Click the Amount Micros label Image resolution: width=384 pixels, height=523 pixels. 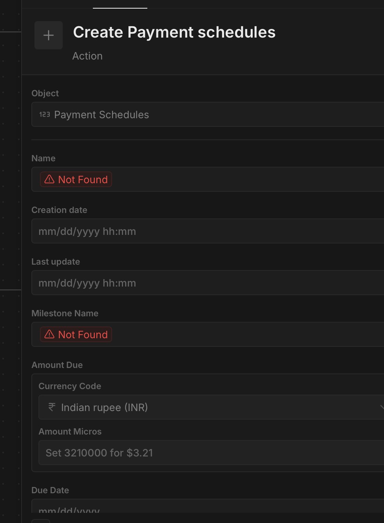coord(70,431)
